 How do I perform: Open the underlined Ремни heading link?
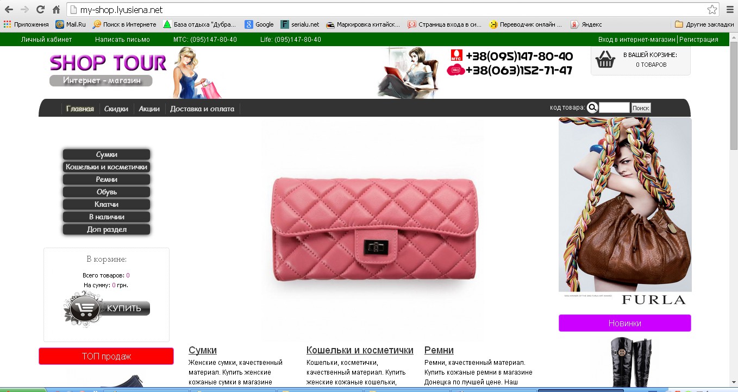439,350
